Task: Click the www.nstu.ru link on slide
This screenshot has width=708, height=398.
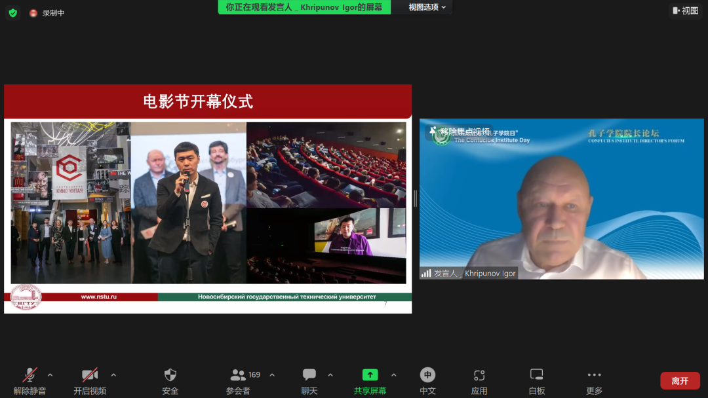Action: coord(99,297)
